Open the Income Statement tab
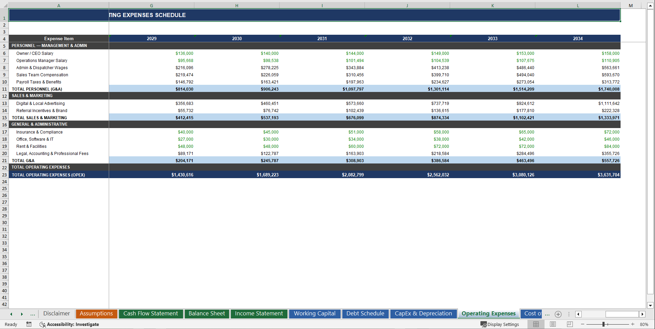655x329 pixels. [x=259, y=314]
